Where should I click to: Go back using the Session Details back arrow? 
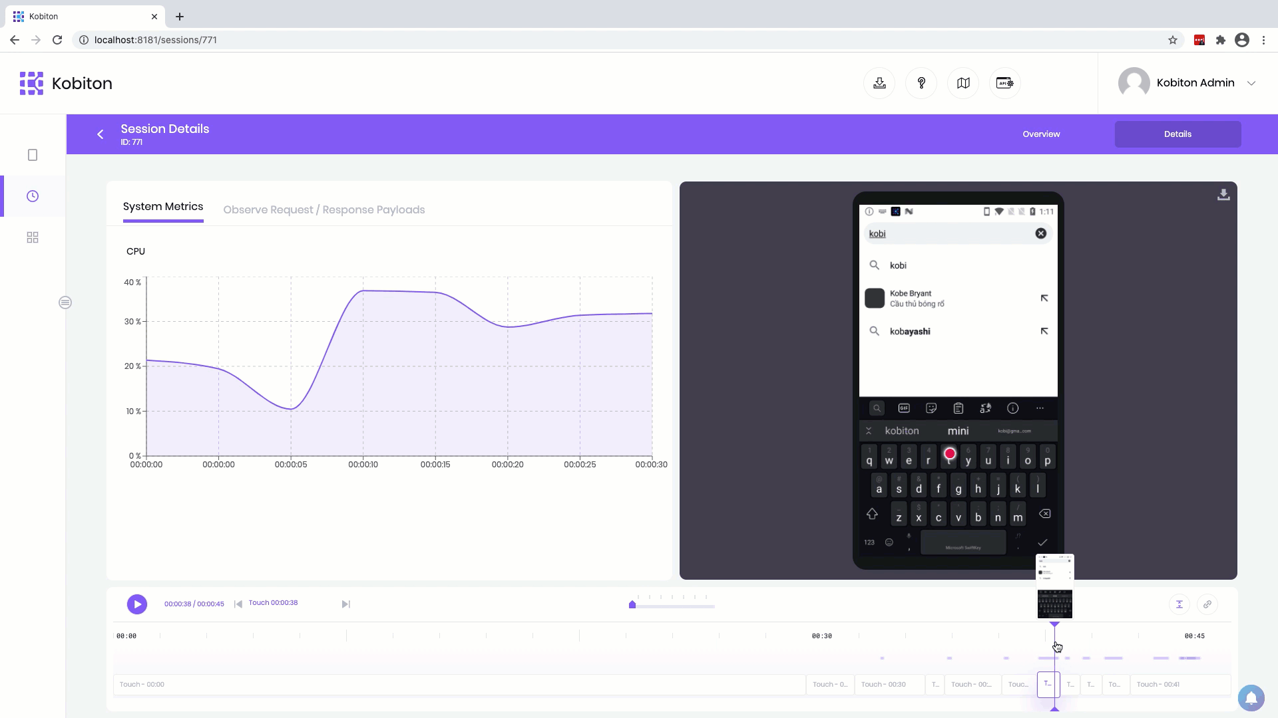tap(100, 134)
